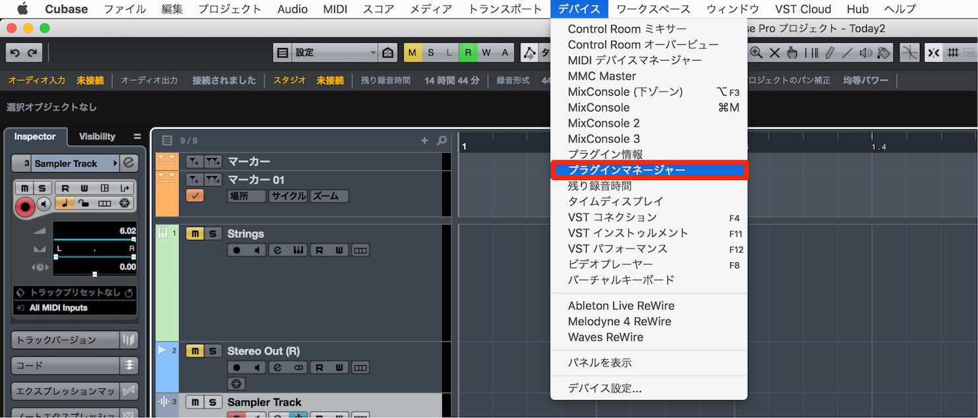Select the Play speaker tool
The image size is (978, 418).
point(866,53)
